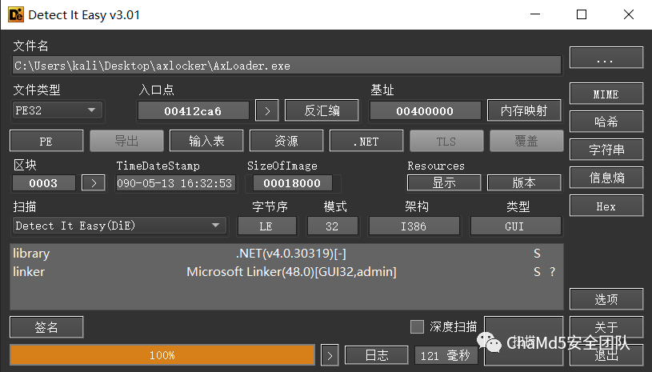Click the orange 100% scan progress bar

coord(162,355)
